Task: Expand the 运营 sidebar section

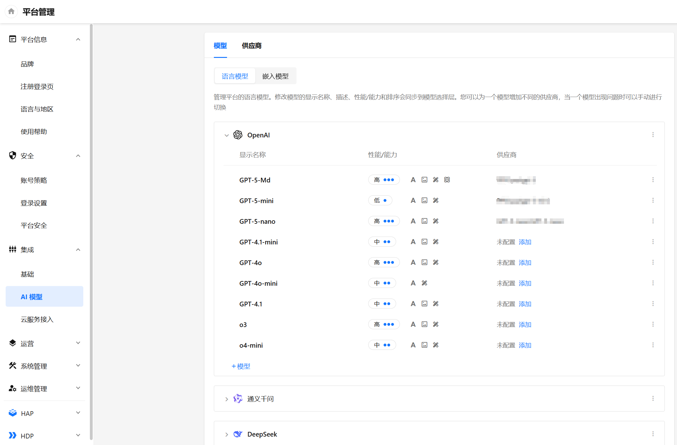Action: (78, 343)
